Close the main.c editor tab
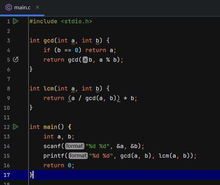This screenshot has height=185, width=220. [x=38, y=7]
